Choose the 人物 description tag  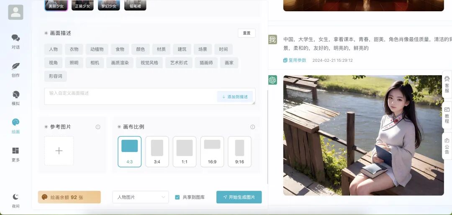tap(53, 49)
